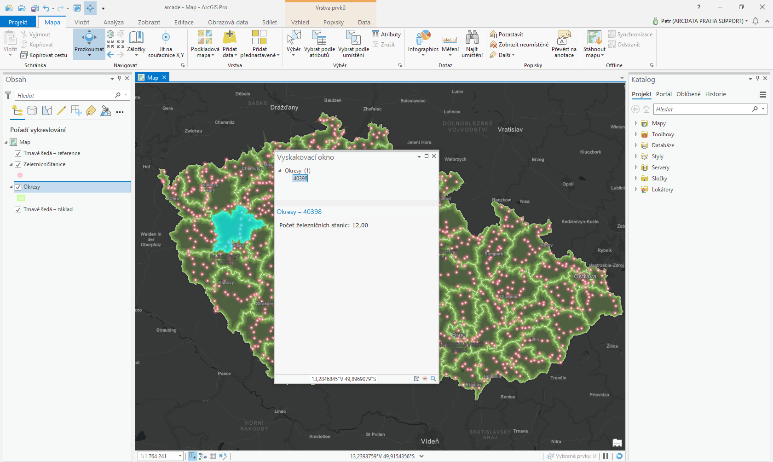The image size is (773, 462).
Task: Open the Analýza ribbon tab
Action: (113, 22)
